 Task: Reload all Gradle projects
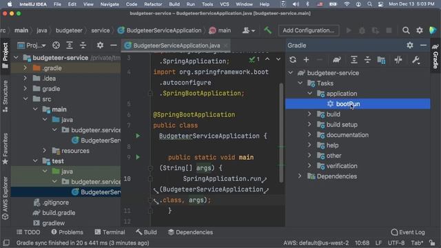click(x=293, y=60)
